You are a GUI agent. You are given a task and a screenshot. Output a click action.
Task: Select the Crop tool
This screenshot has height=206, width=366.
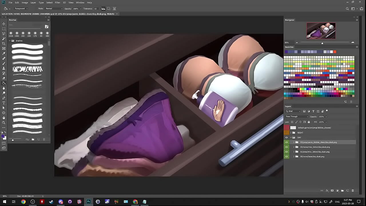tap(4, 43)
